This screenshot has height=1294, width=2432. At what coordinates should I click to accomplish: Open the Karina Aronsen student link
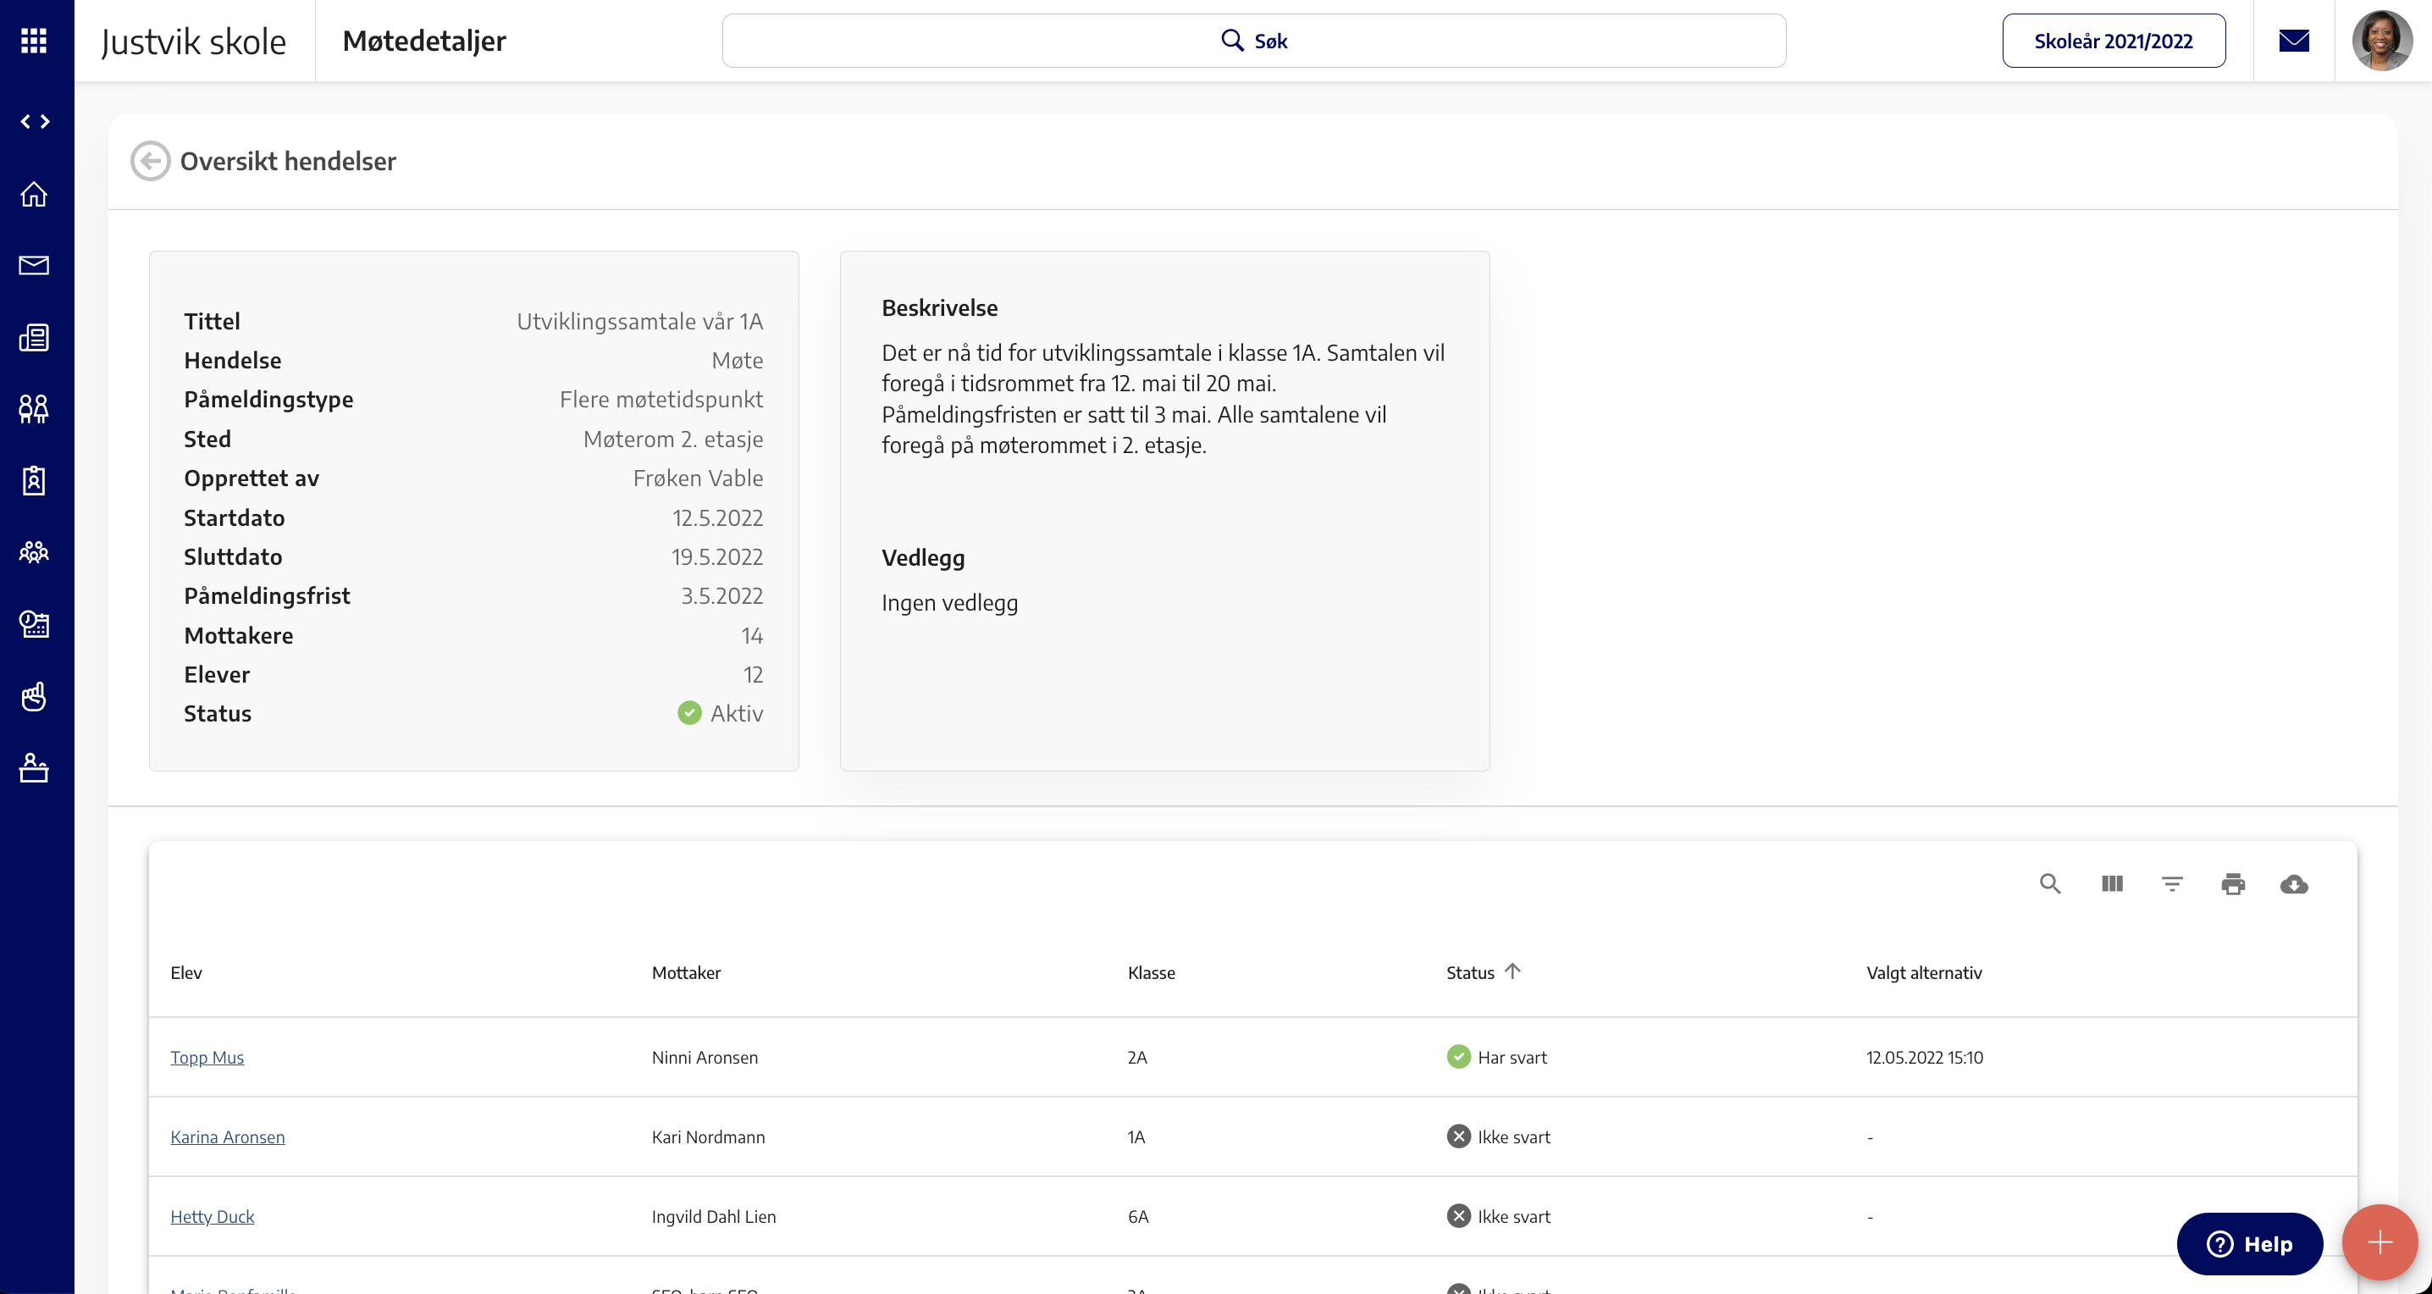(x=228, y=1137)
